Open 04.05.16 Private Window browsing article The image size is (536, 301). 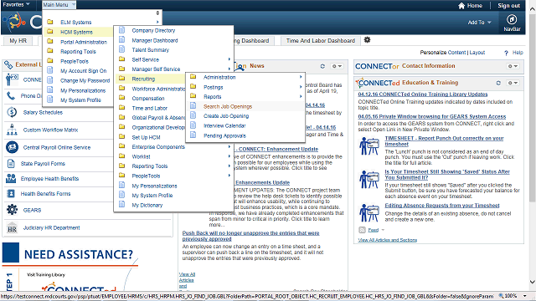point(432,116)
